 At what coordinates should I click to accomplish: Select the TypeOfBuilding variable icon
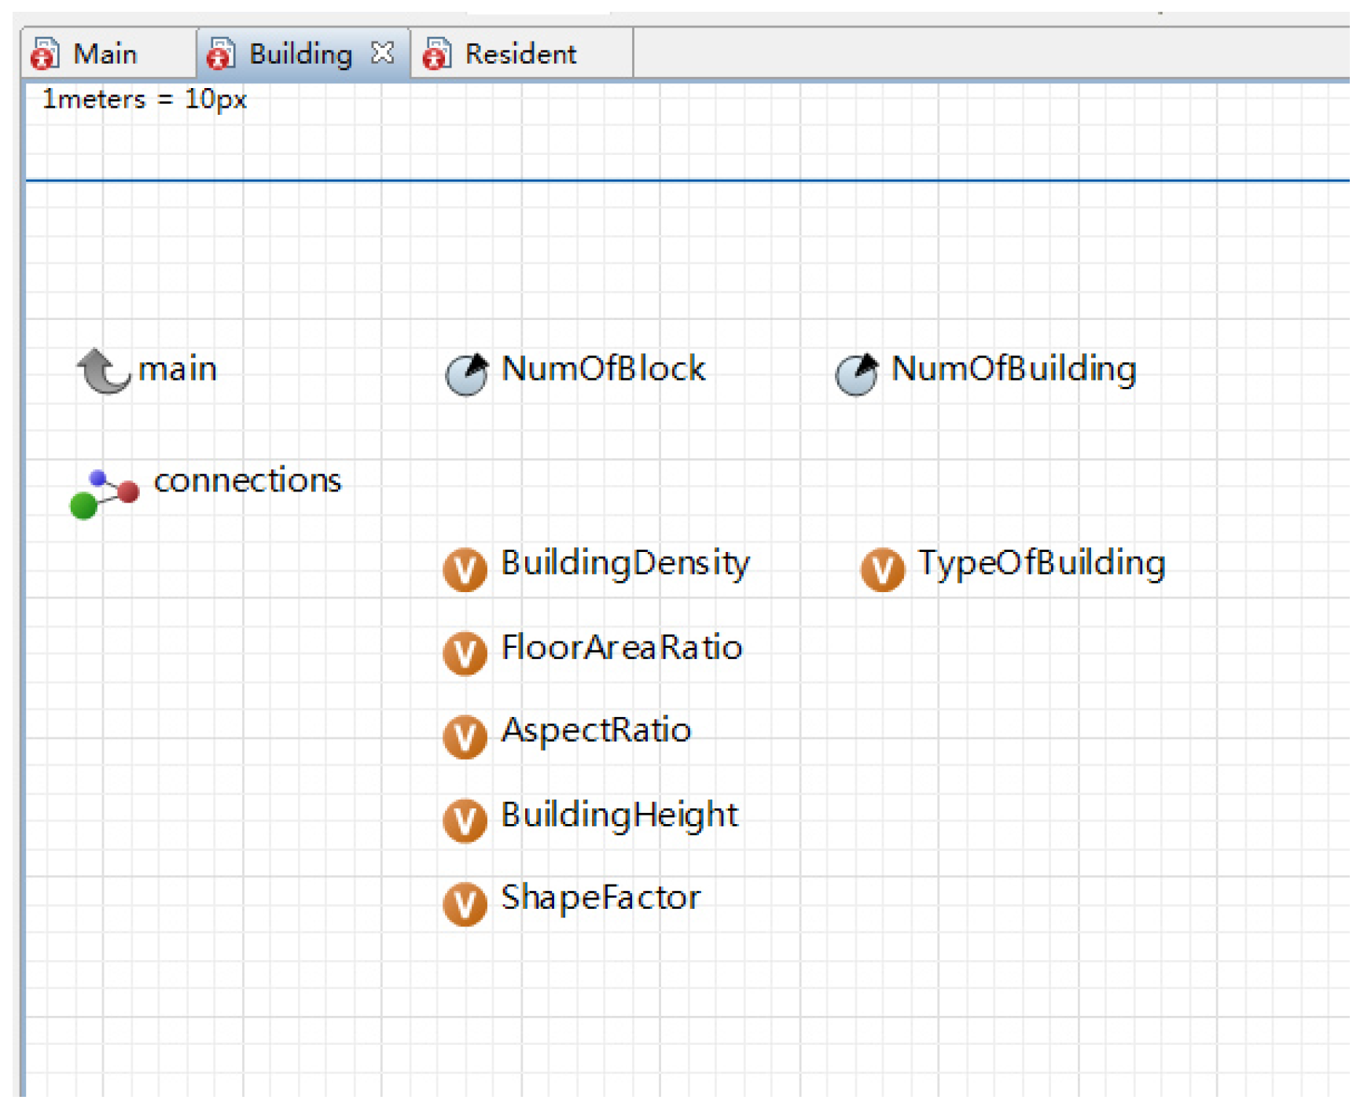click(883, 569)
